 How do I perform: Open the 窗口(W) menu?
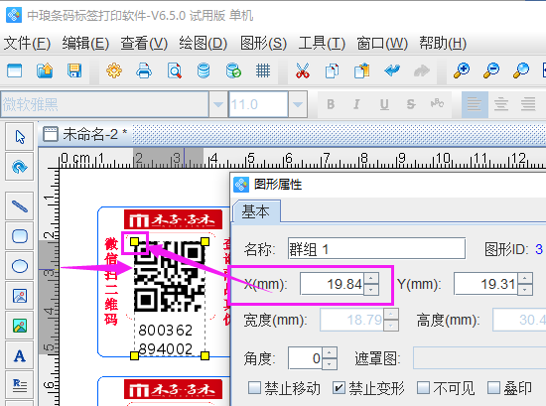382,43
